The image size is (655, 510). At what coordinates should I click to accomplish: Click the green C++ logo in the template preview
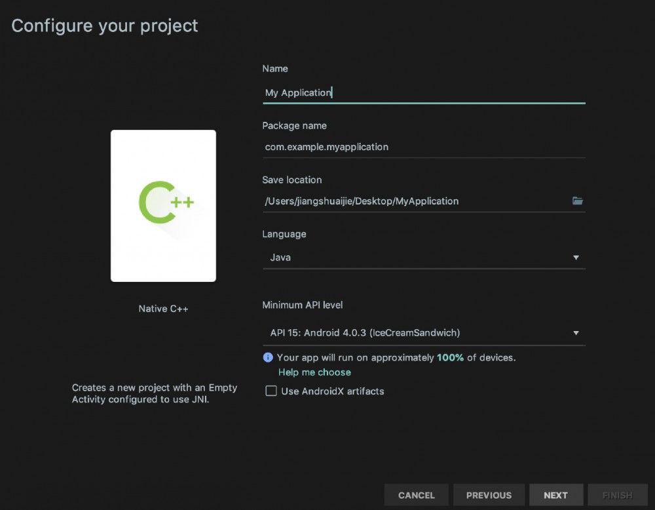point(166,203)
